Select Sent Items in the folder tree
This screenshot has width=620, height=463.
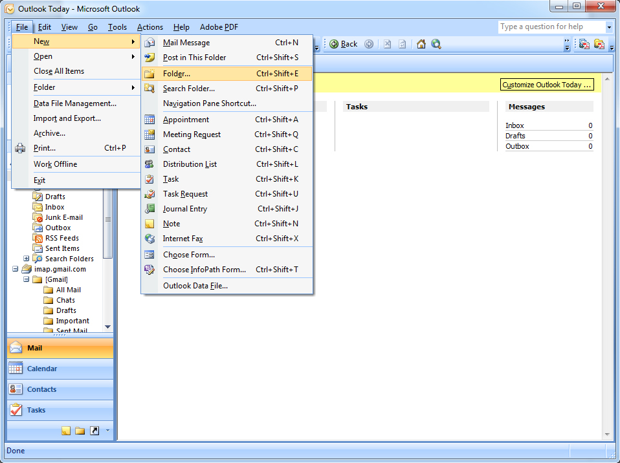coord(62,248)
